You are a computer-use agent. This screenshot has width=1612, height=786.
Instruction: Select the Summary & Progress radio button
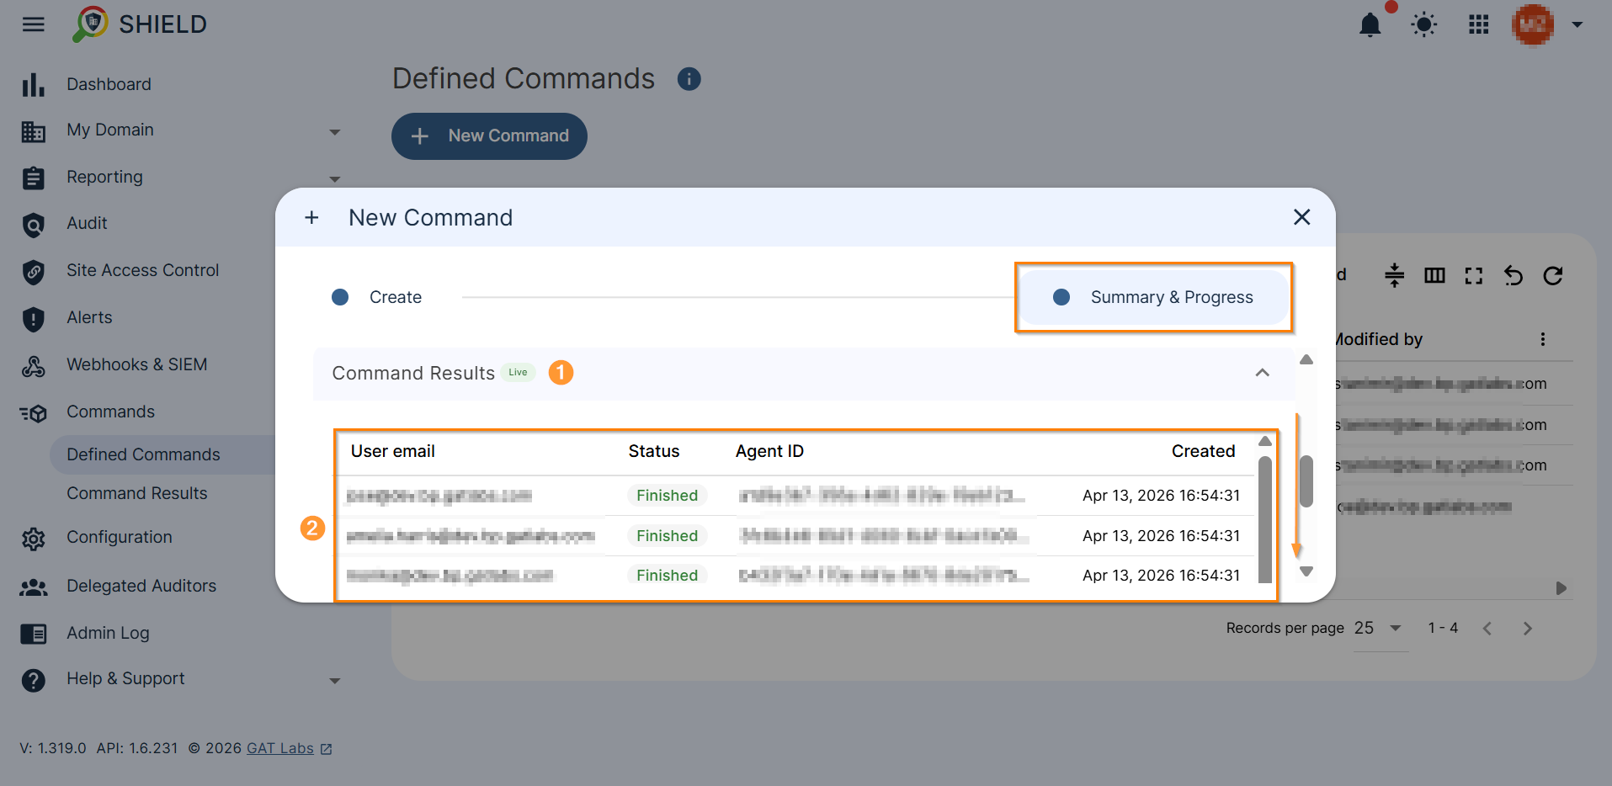[x=1061, y=297]
